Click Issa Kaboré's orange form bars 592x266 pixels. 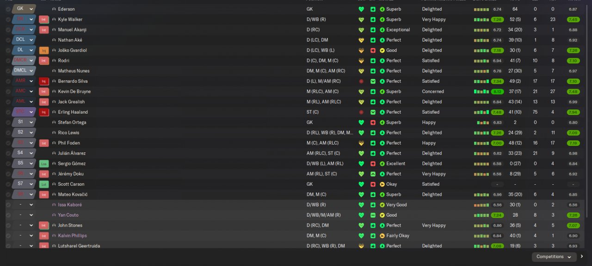coord(481,205)
